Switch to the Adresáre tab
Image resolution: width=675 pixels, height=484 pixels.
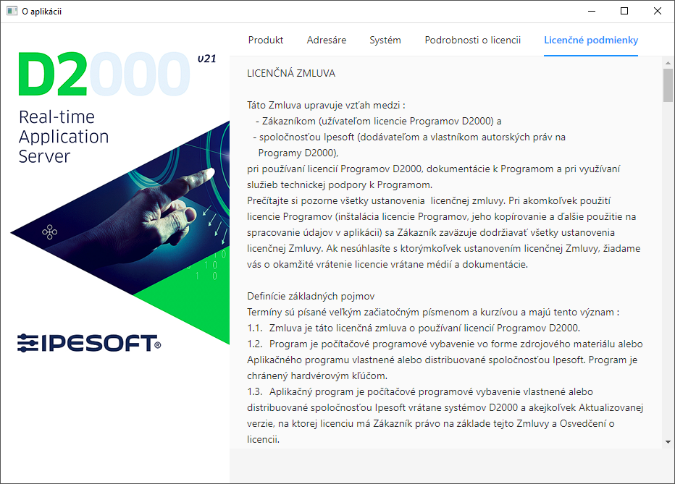point(326,40)
